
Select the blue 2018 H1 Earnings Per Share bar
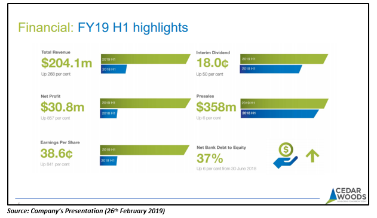(108, 161)
